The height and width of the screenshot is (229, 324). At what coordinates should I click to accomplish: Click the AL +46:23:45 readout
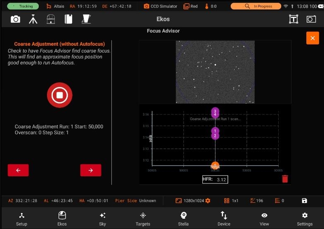pyautogui.click(x=58, y=201)
